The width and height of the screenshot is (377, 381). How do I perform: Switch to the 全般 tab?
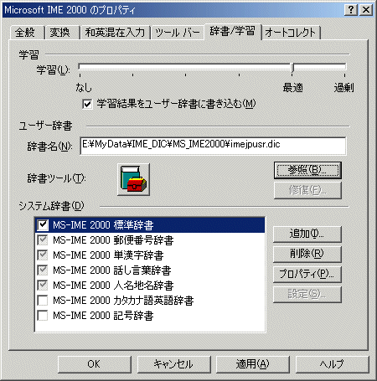(25, 33)
